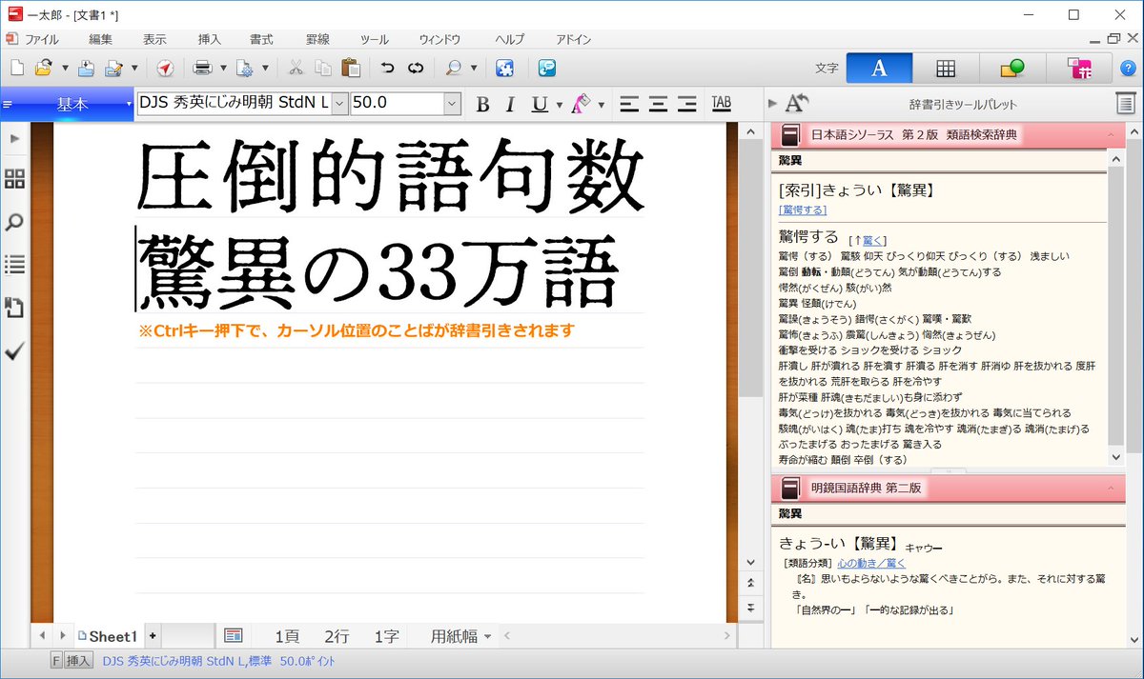This screenshot has width=1144, height=679.
Task: Expand the printer dropdown arrow
Action: [x=223, y=68]
